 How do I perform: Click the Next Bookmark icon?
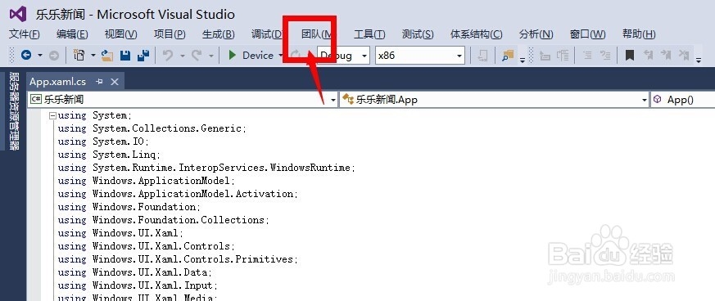666,56
